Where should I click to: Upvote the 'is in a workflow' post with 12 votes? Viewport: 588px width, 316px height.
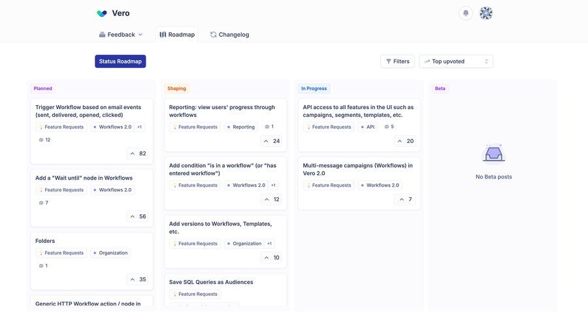tap(272, 199)
